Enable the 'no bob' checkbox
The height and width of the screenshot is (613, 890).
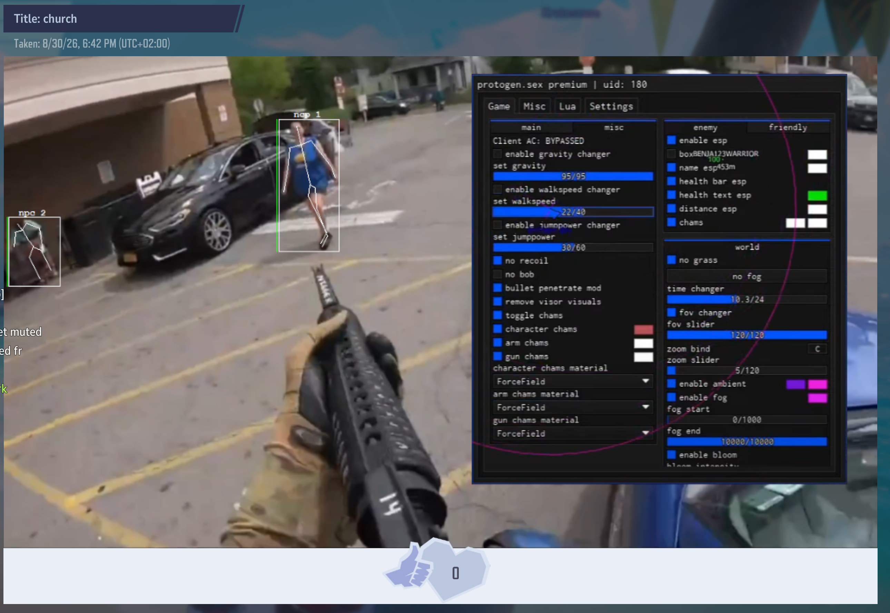point(498,274)
